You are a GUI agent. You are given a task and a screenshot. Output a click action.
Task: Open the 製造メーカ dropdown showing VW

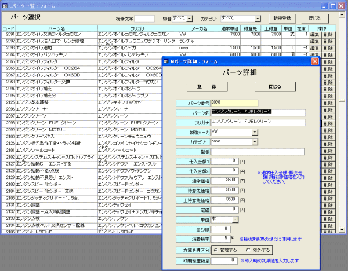click(255, 132)
